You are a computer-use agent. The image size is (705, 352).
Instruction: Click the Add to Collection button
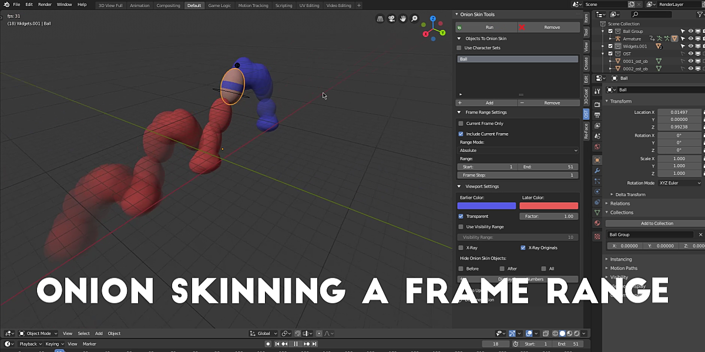click(x=656, y=224)
